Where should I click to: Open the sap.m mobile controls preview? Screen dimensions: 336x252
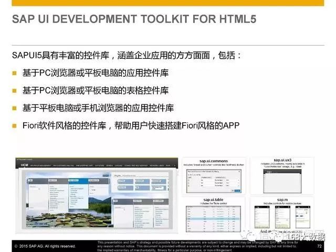[x=282, y=217]
